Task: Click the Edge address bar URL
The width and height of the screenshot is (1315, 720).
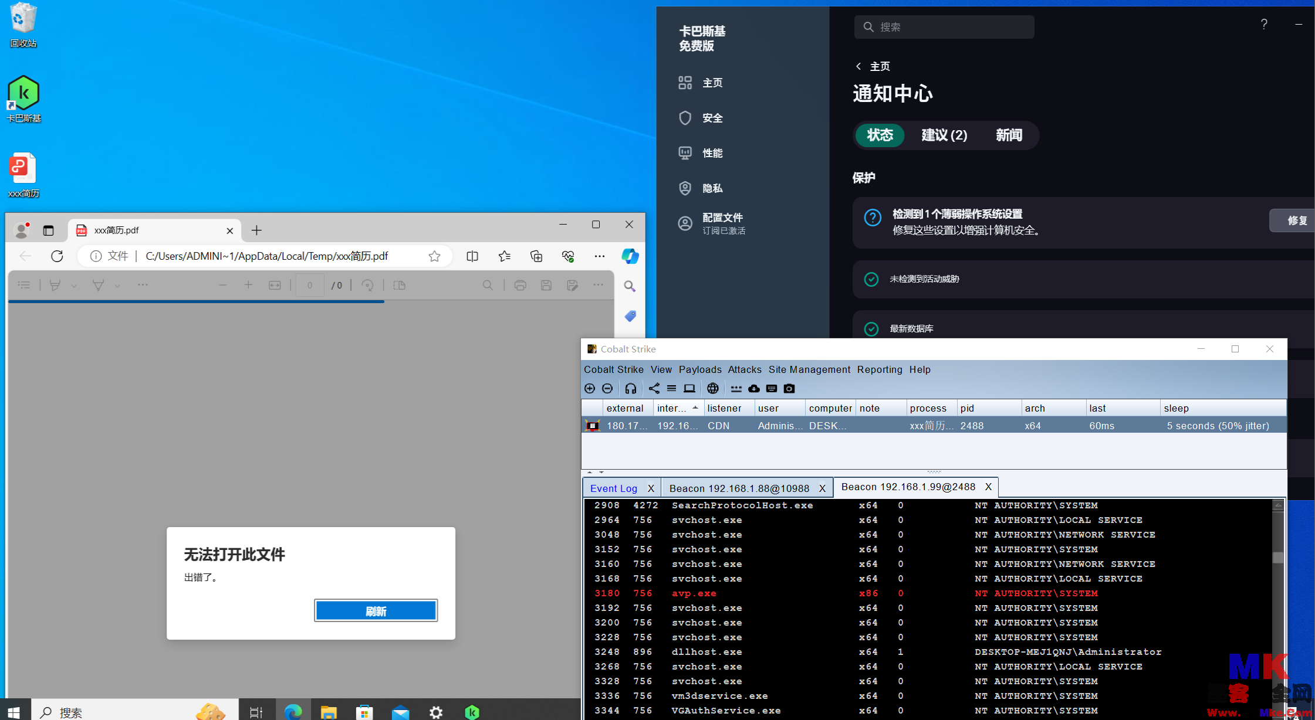Action: pos(267,256)
